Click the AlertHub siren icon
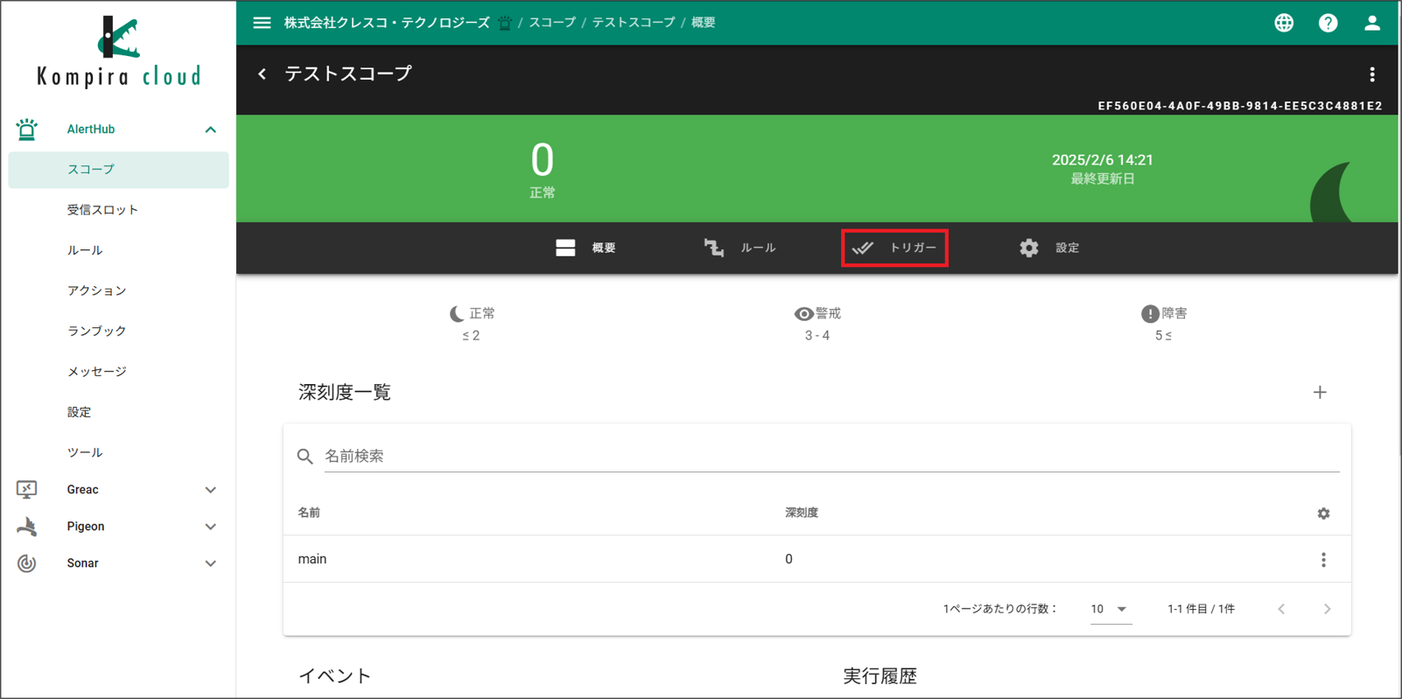 pyautogui.click(x=26, y=129)
